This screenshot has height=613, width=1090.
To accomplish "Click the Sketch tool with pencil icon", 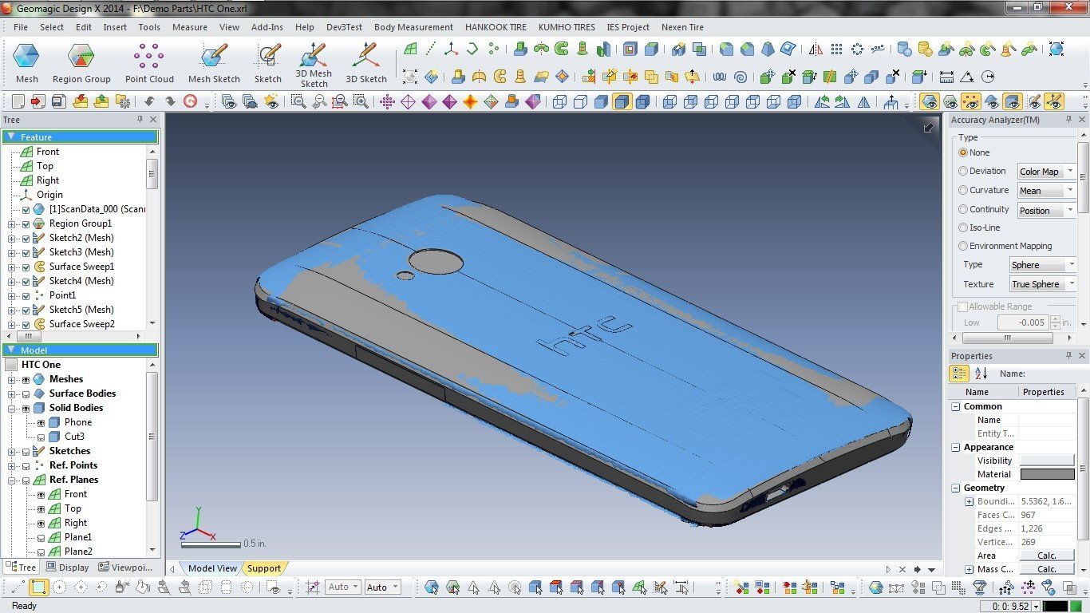I will [x=268, y=63].
